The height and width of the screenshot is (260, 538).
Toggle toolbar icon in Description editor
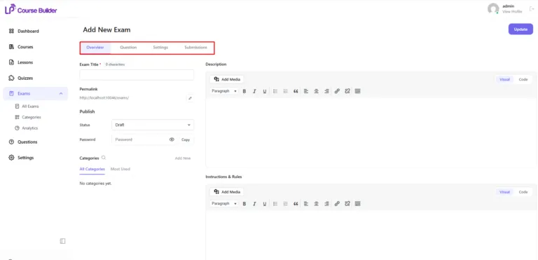pos(357,91)
